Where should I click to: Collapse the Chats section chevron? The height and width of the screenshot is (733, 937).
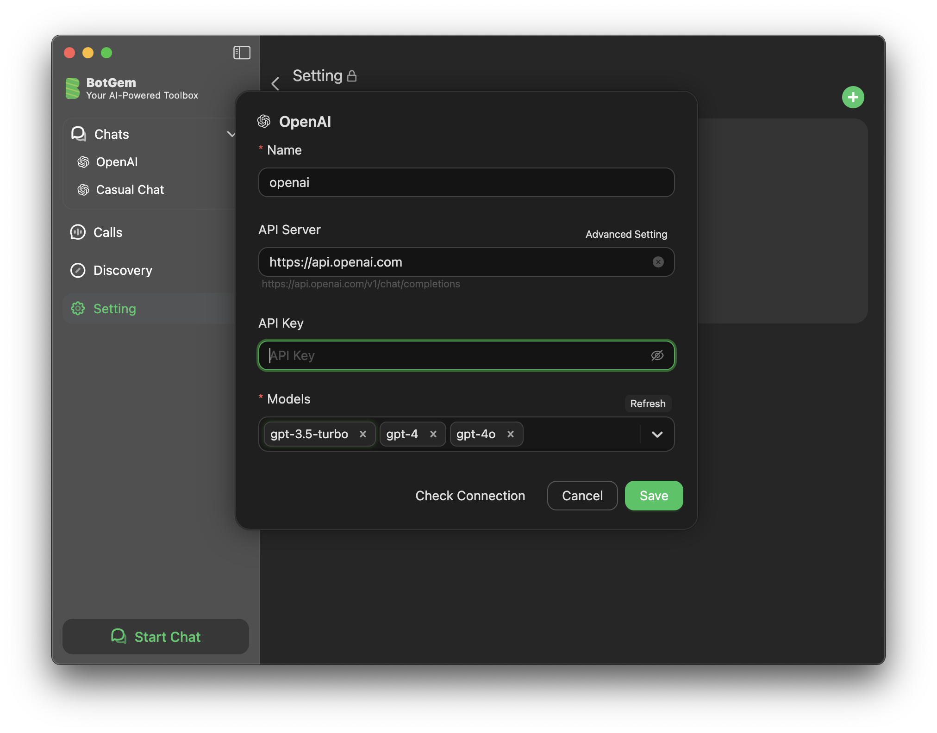pyautogui.click(x=231, y=134)
